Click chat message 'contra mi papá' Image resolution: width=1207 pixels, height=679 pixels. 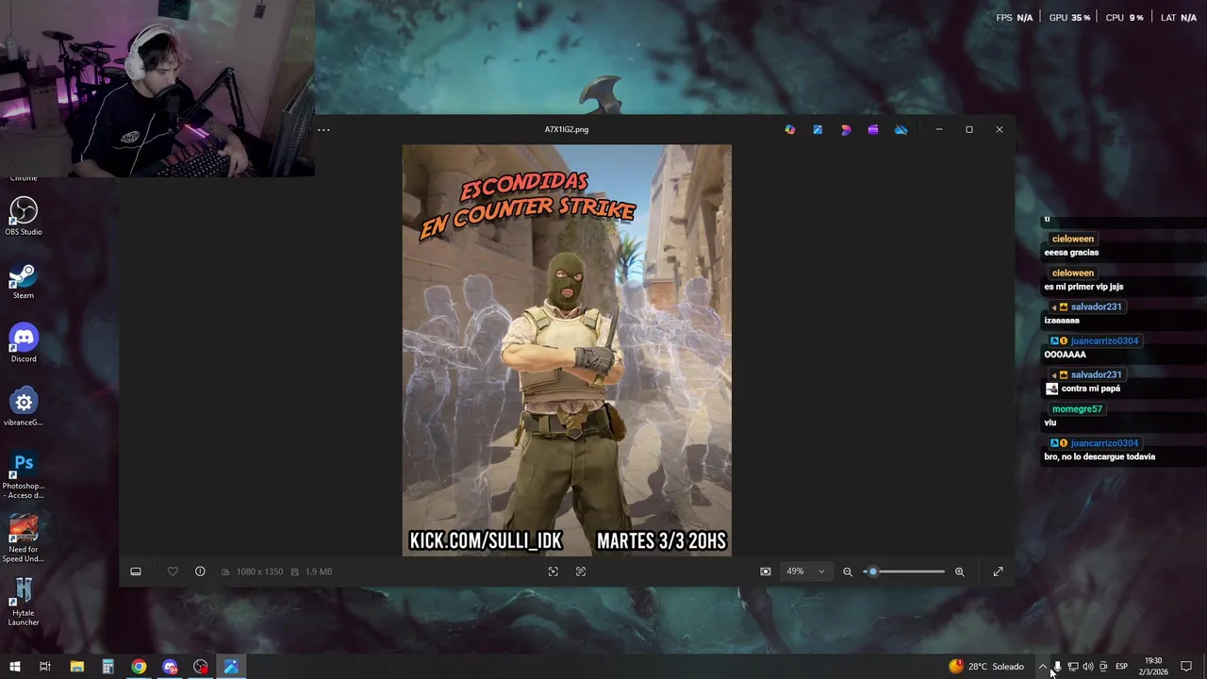pyautogui.click(x=1091, y=389)
